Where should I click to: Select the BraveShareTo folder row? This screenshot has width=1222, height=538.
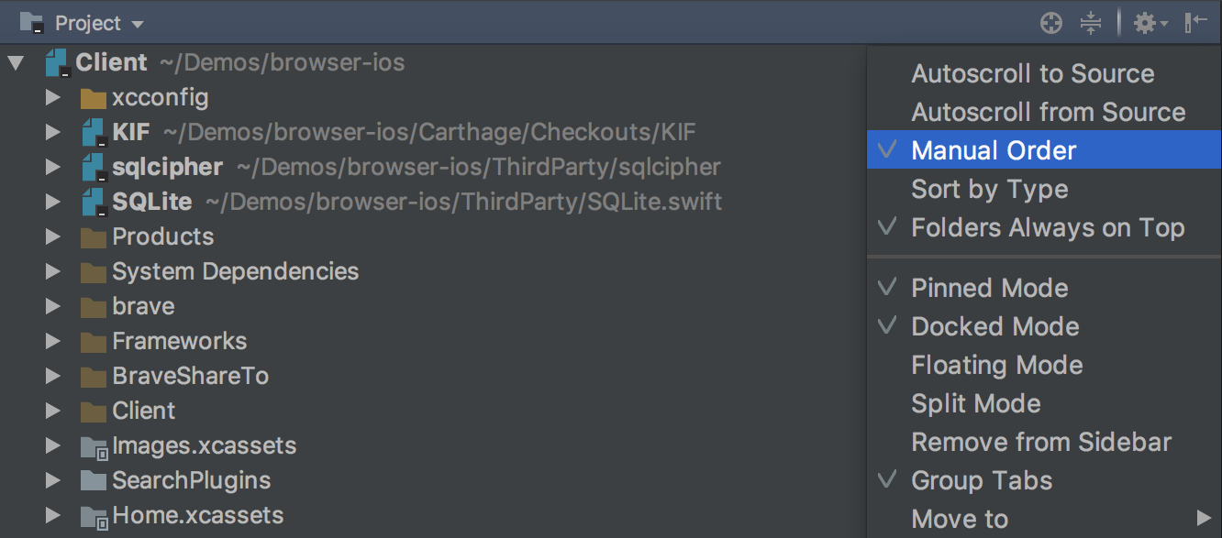[190, 377]
